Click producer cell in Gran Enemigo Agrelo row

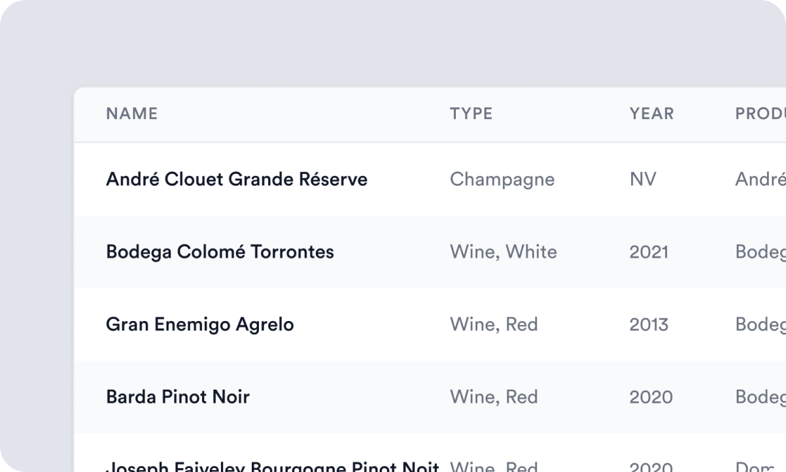pos(760,325)
